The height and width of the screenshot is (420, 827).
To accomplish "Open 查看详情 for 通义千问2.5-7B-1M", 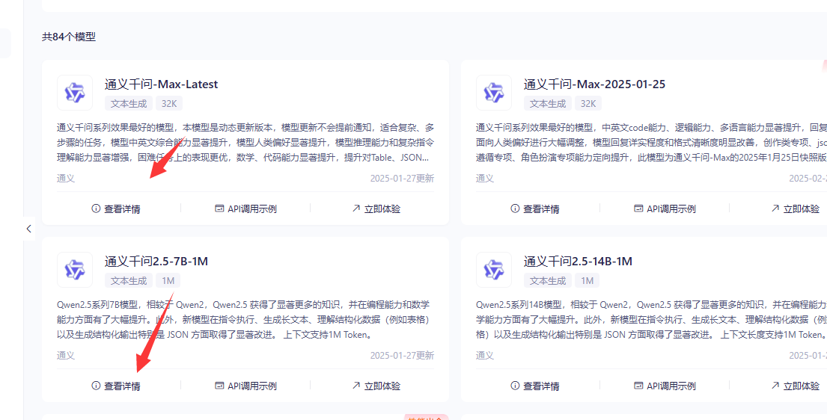I will click(x=116, y=386).
